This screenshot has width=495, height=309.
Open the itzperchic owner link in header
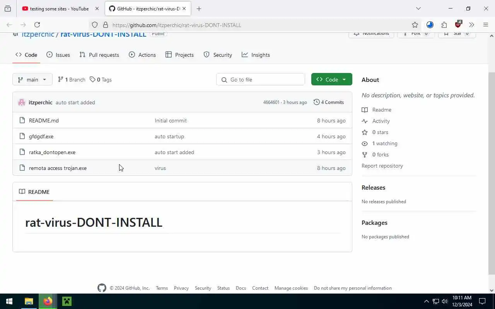[38, 34]
